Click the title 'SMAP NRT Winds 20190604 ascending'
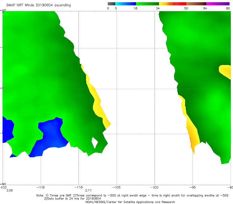Screen dimensions: 233x204 click(x=38, y=5)
